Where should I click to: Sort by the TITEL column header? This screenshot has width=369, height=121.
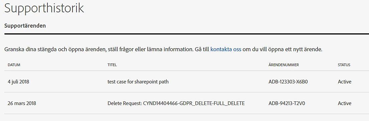(112, 65)
